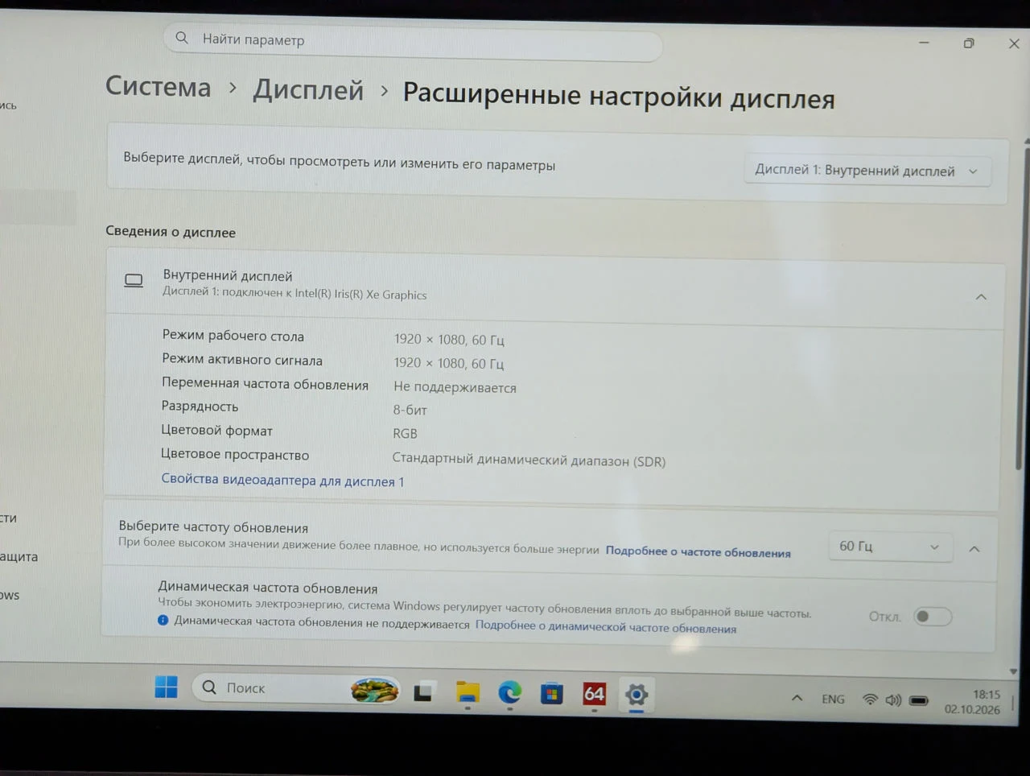The image size is (1030, 776).
Task: Click the magnifier icon in the settings search box
Action: point(182,38)
